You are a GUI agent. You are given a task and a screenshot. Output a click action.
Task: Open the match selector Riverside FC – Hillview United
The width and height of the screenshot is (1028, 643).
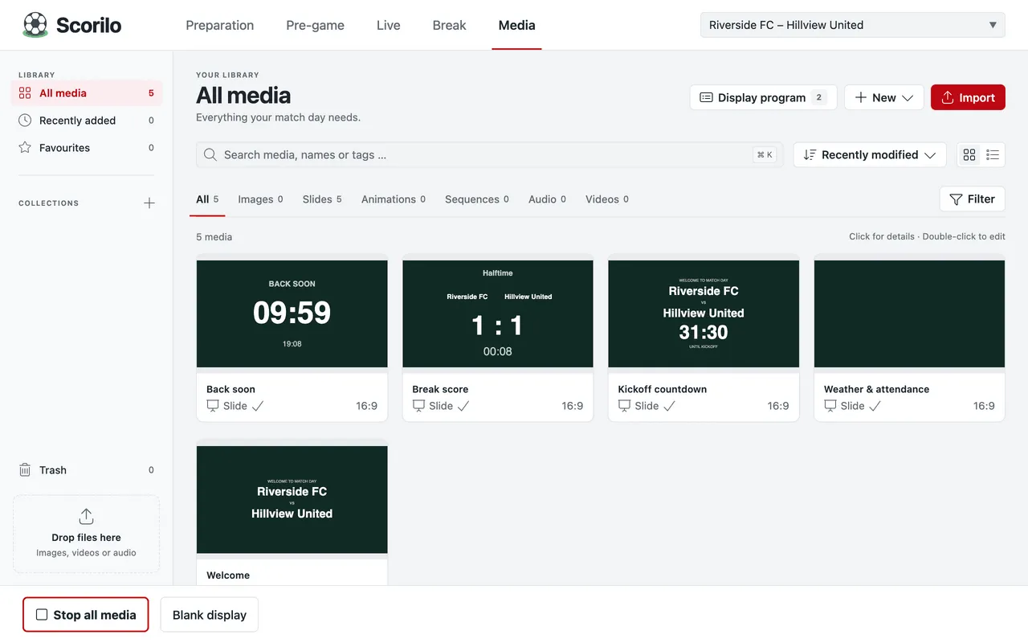tap(853, 25)
